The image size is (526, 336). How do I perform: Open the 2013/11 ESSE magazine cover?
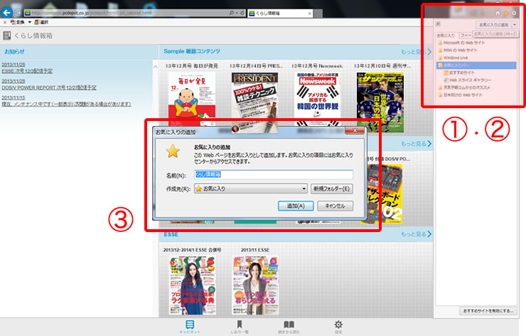coord(255,285)
